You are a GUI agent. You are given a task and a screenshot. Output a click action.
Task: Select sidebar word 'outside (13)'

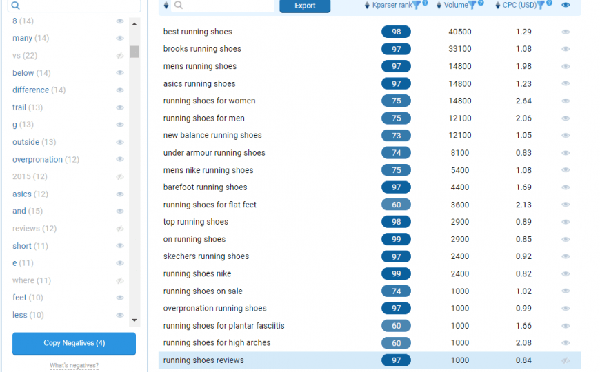pos(34,142)
